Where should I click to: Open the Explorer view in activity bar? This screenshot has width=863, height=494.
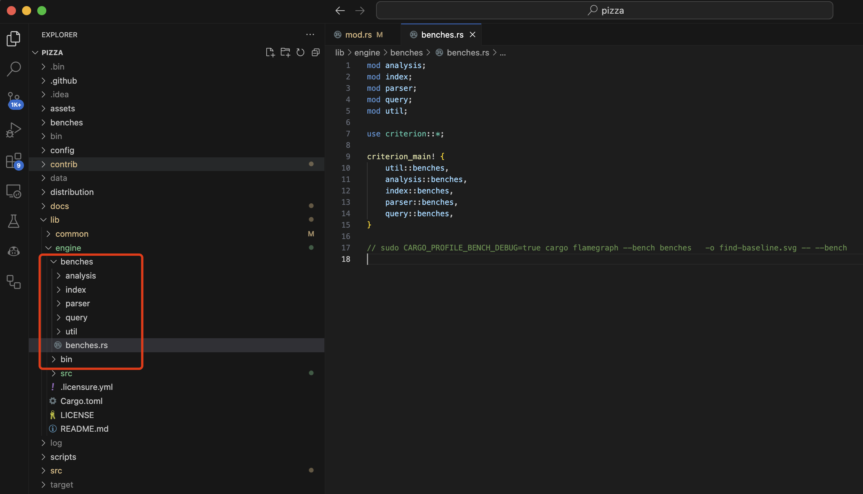coord(14,38)
